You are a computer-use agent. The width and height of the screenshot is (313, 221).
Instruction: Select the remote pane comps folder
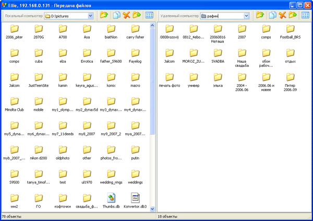click(266, 31)
